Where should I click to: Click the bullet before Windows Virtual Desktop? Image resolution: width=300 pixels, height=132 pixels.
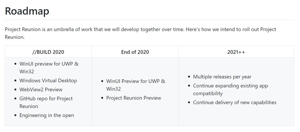[x=15, y=81]
